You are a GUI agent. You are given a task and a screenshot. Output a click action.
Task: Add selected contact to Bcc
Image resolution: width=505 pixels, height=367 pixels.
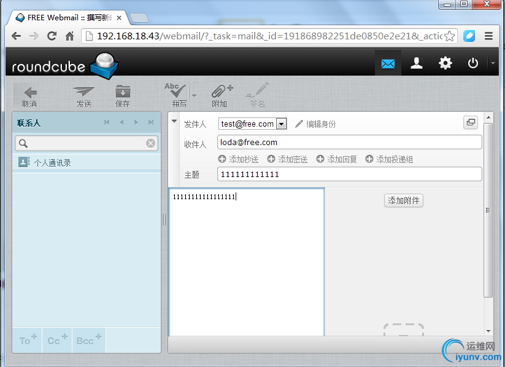[89, 340]
